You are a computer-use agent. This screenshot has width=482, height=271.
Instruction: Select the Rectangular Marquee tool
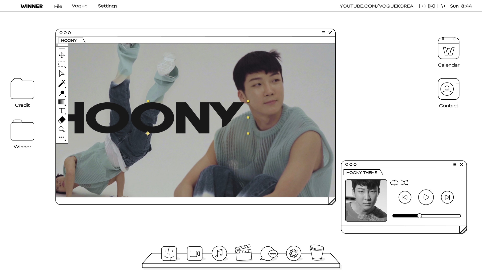click(x=62, y=64)
